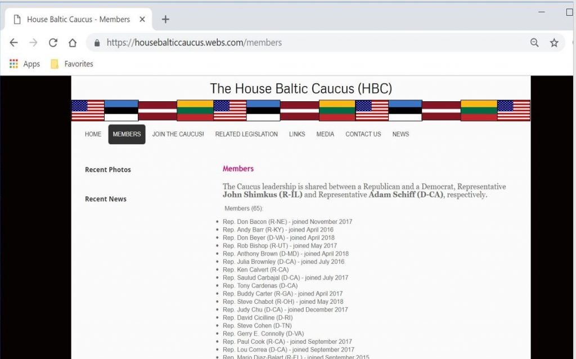The width and height of the screenshot is (576, 359).
Task: Minimize the browser window
Action: tap(541, 12)
